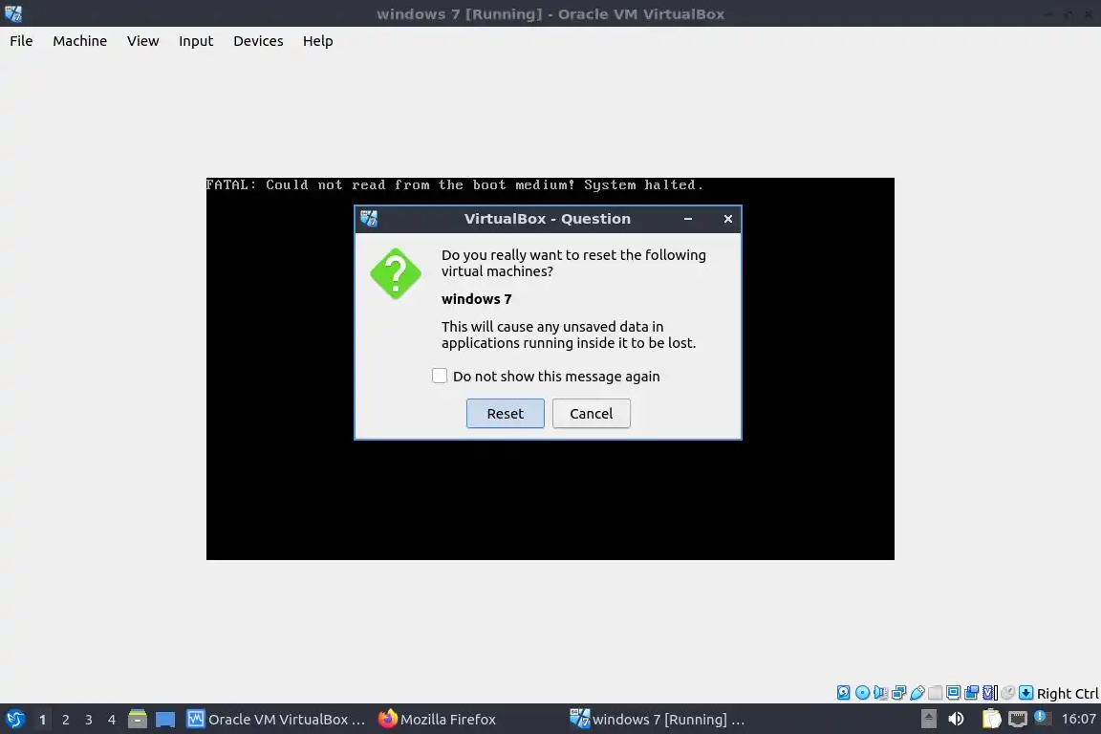Open the update notification tray icon
1101x734 pixels.
tap(1043, 718)
